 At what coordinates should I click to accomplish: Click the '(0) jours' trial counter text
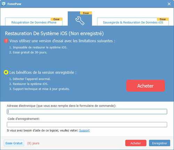[33, 143]
